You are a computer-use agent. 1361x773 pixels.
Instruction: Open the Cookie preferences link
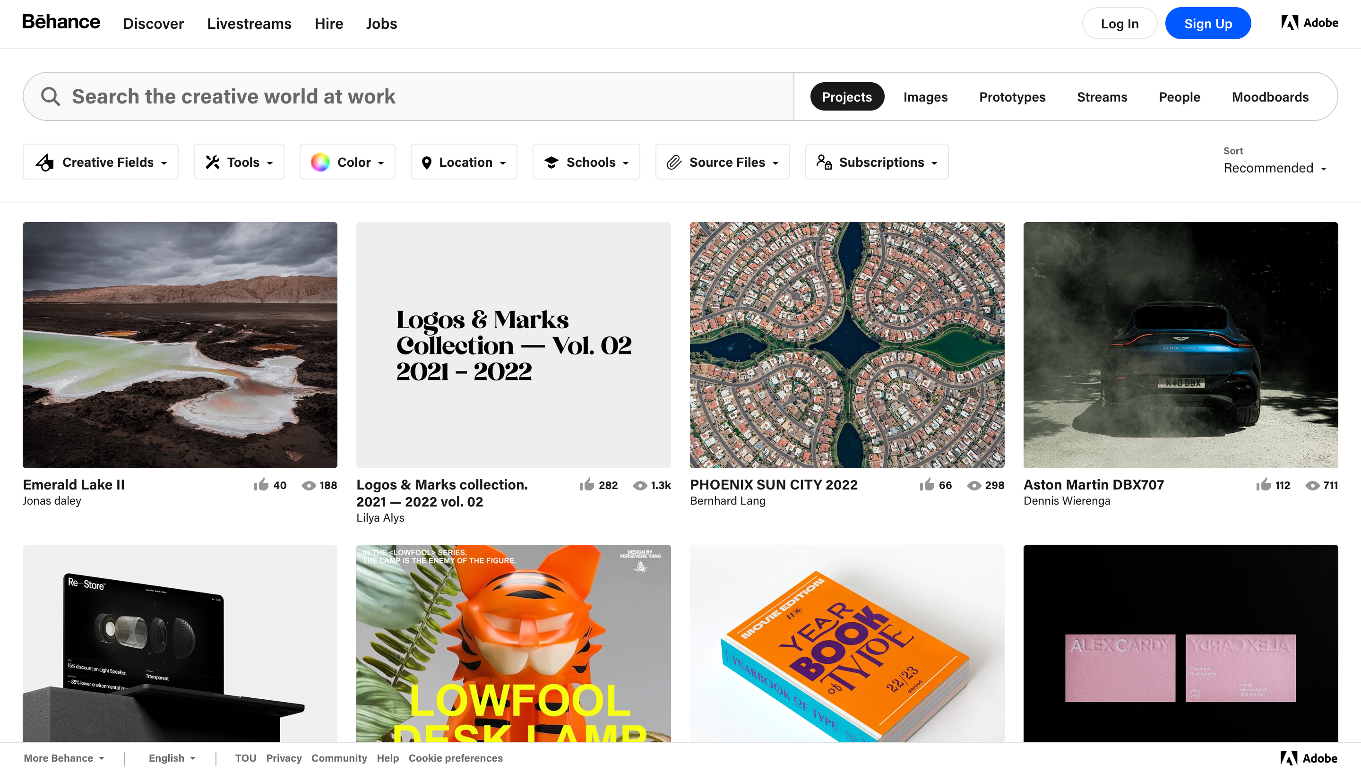click(x=456, y=758)
